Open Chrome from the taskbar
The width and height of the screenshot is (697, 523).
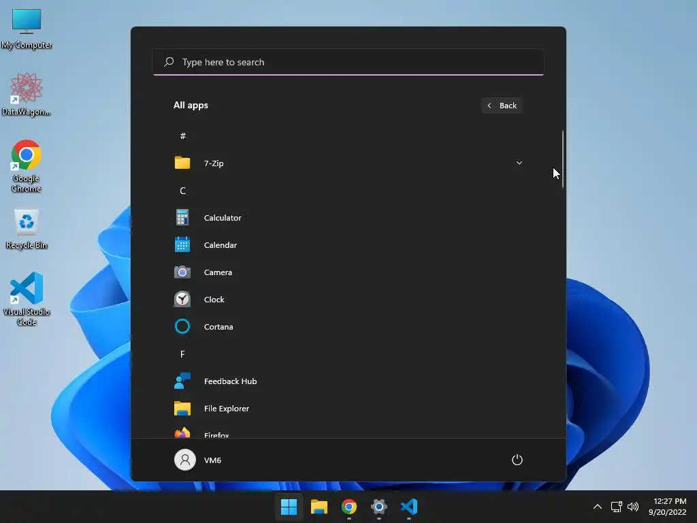click(349, 507)
